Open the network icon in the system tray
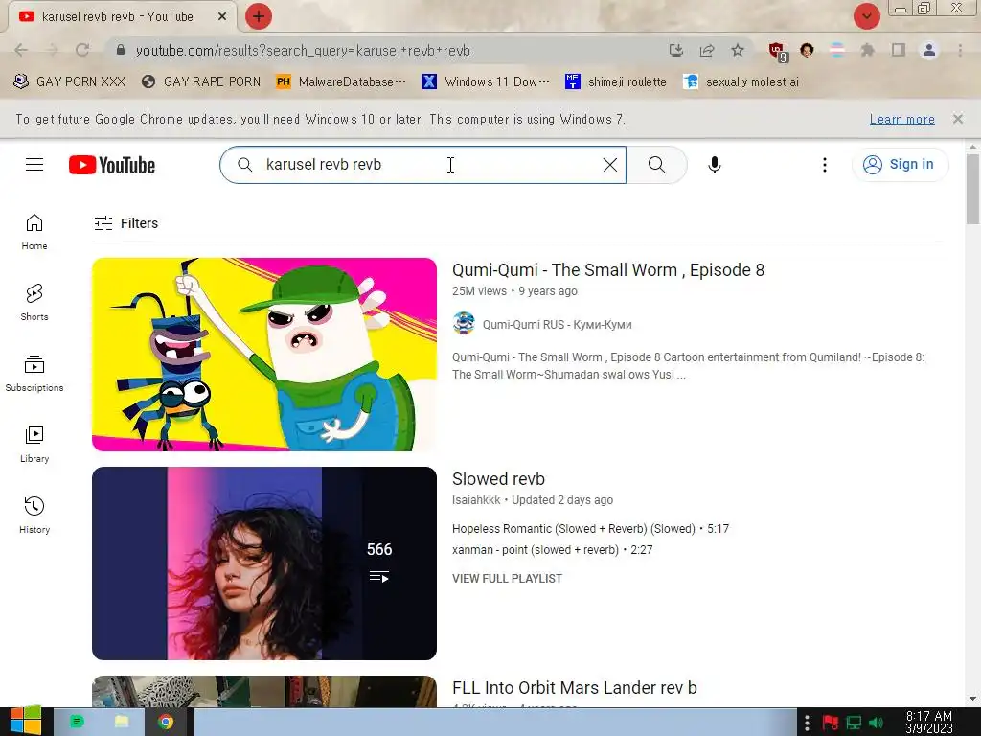981x736 pixels. [854, 723]
